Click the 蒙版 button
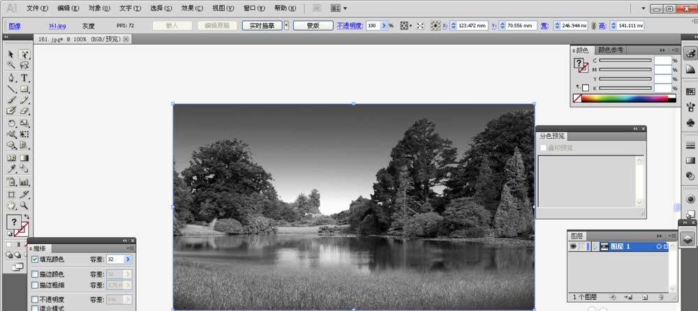This screenshot has width=698, height=311. pyautogui.click(x=313, y=26)
